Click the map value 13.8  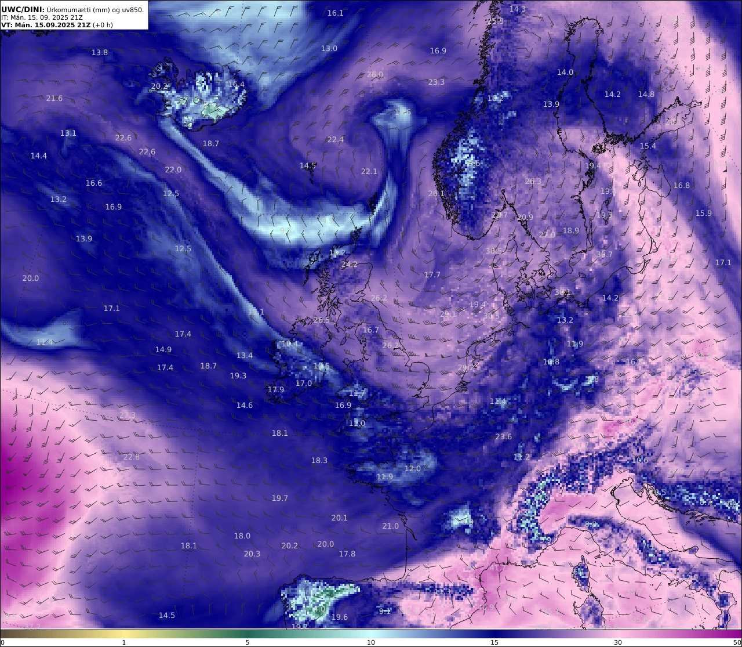coord(100,52)
